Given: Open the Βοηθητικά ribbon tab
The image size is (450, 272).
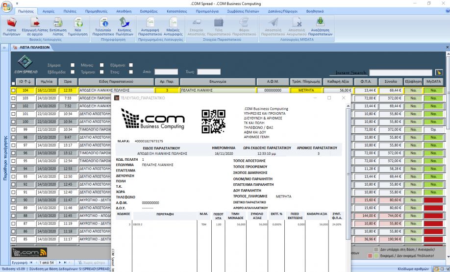Looking at the screenshot, I should pyautogui.click(x=315, y=11).
